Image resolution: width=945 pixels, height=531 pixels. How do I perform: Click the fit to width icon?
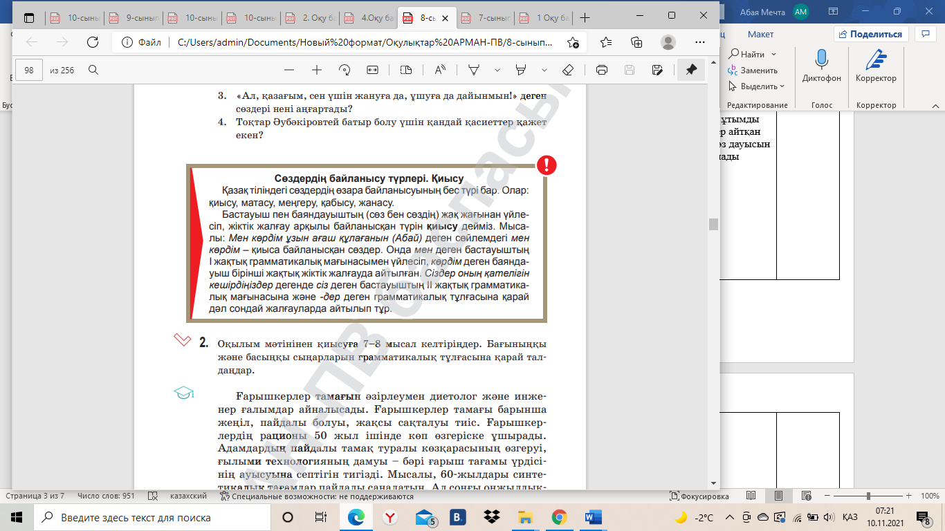click(373, 70)
